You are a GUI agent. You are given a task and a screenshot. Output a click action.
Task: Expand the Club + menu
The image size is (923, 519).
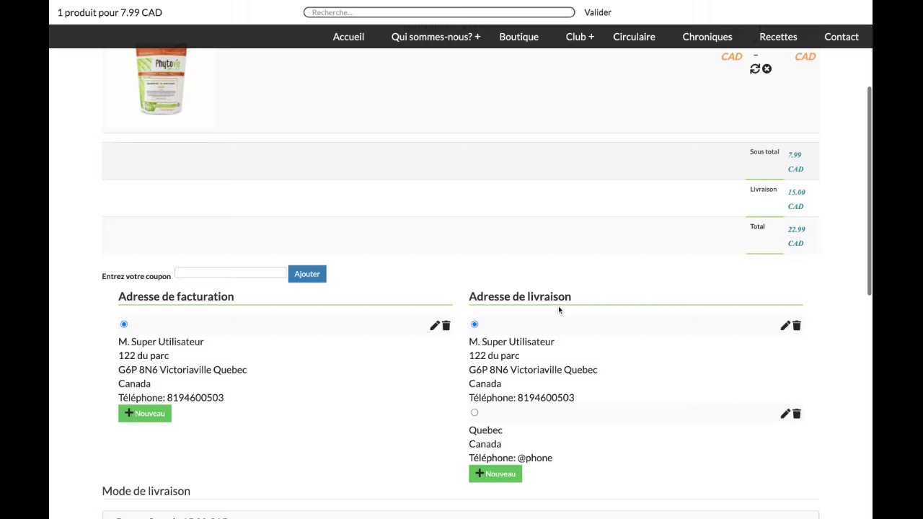point(580,37)
